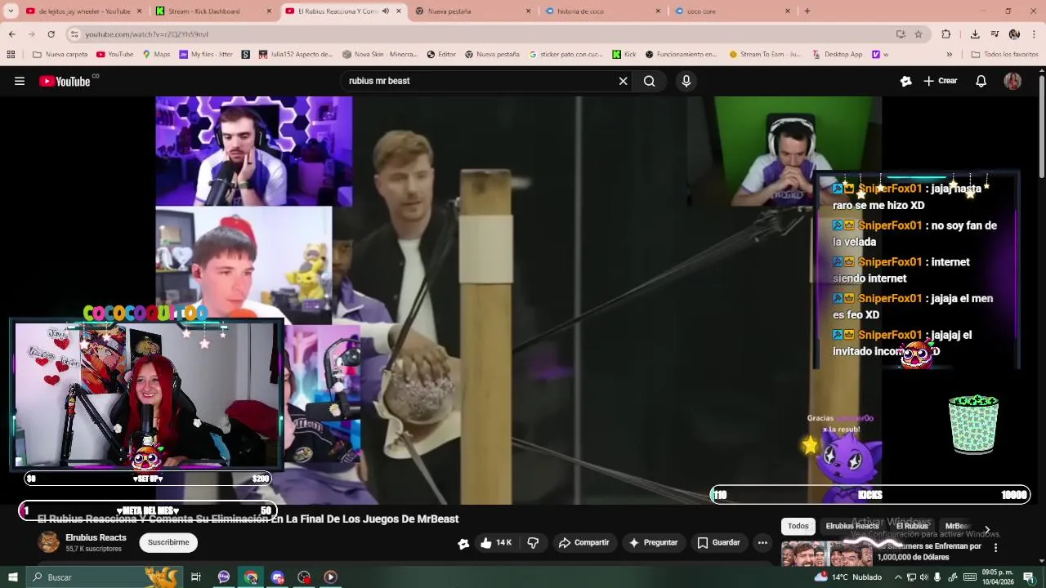Open the taskbar clock showing 09:05 p. m.
Screen dimensions: 1046x588
tap(998, 577)
